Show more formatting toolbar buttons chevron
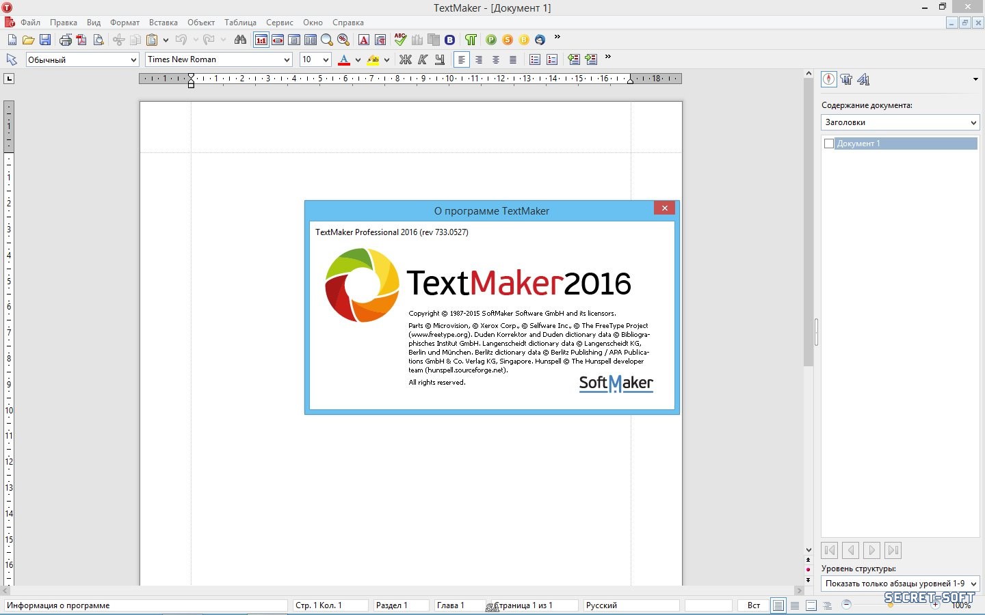 pyautogui.click(x=607, y=57)
